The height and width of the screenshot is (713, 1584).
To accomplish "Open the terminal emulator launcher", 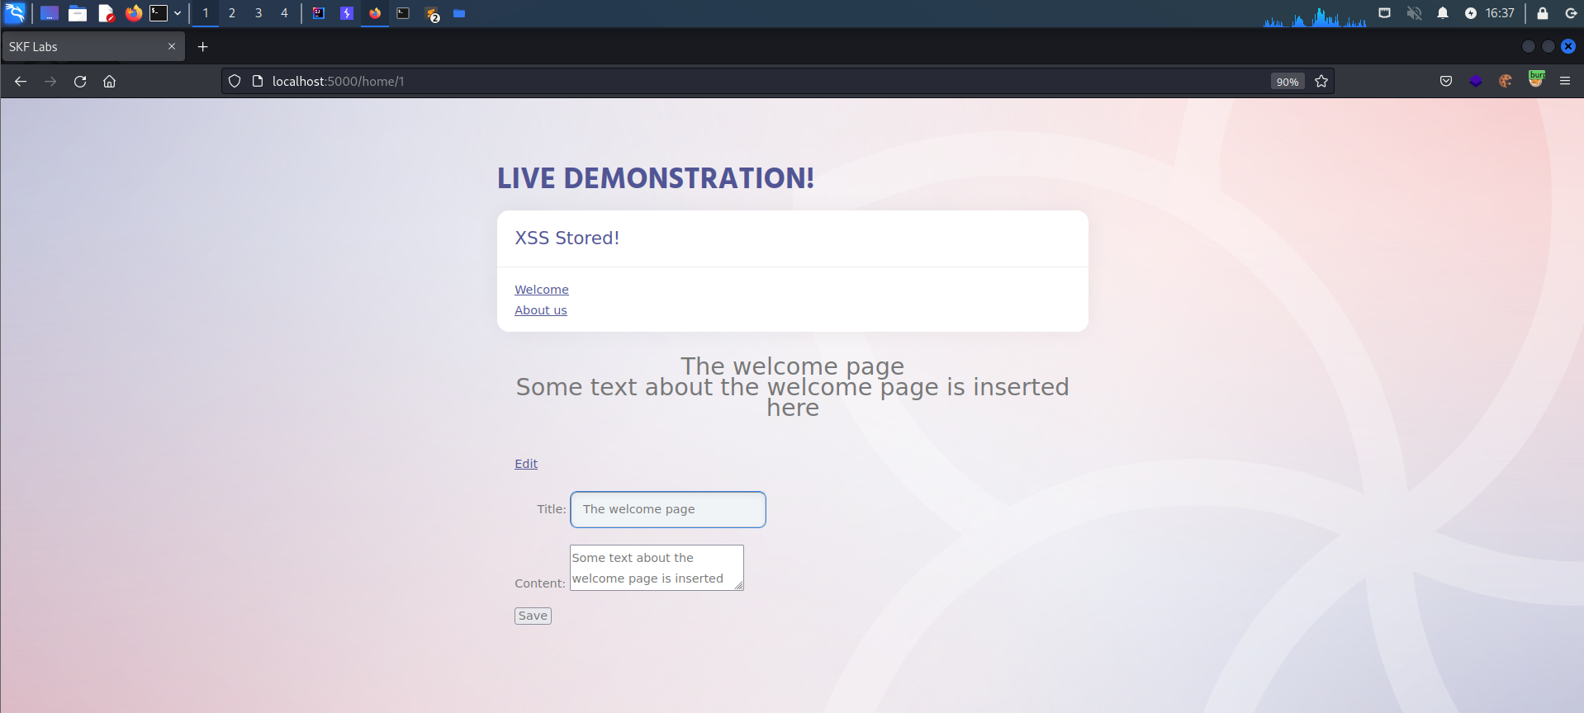I will 159,13.
